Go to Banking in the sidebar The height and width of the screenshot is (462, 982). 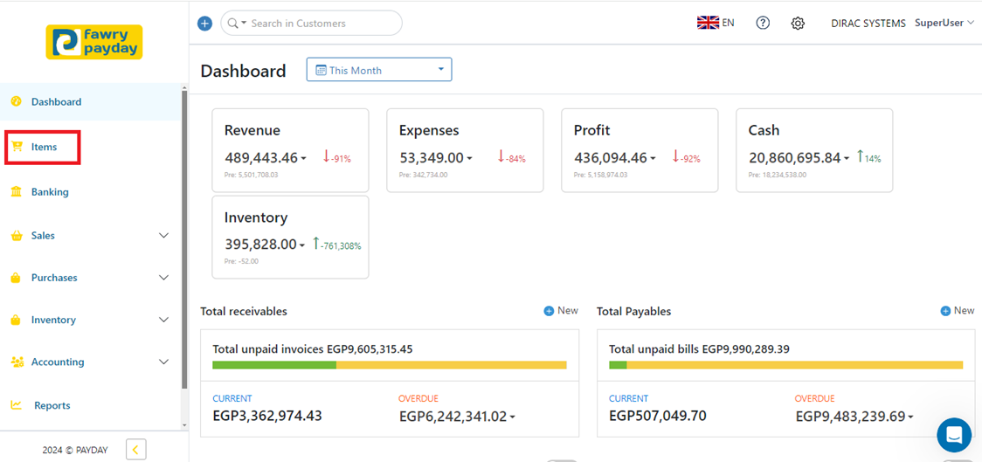click(x=50, y=192)
